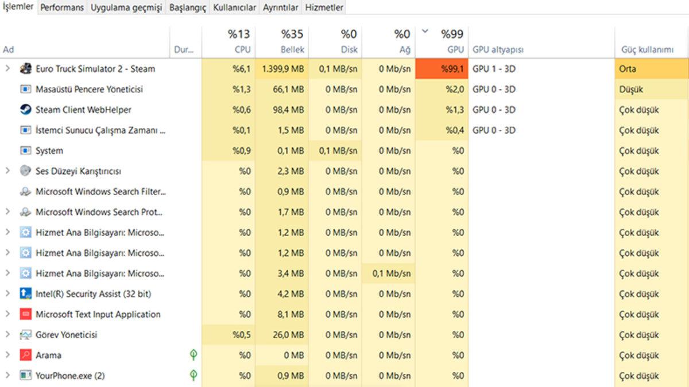
Task: Click the Euro Truck Simulator 2 process icon
Action: pos(25,69)
